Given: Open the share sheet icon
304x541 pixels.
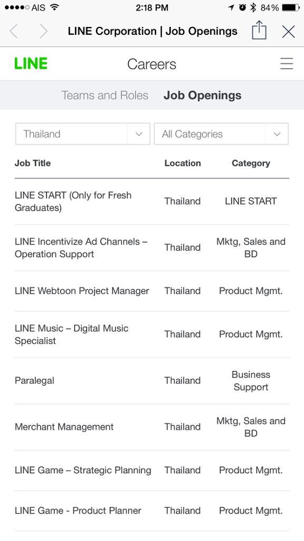Looking at the screenshot, I should [259, 31].
